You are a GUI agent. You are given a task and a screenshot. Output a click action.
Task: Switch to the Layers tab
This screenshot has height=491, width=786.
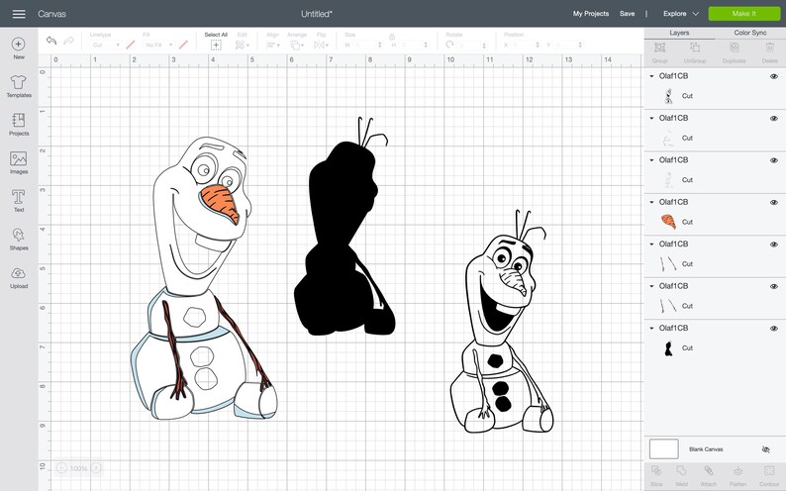(x=679, y=33)
